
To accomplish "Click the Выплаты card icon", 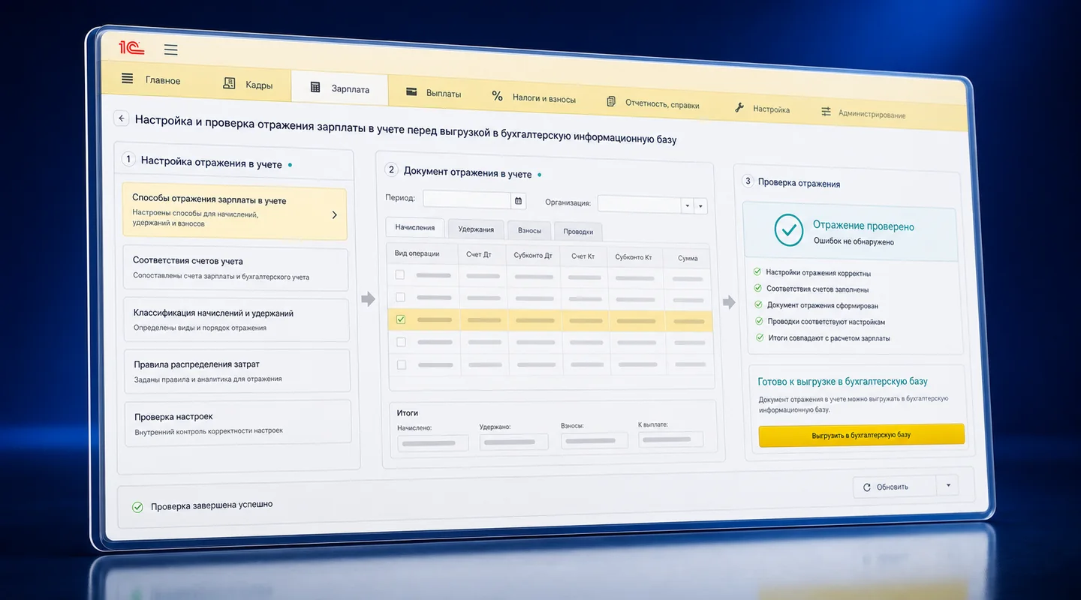I will pos(411,91).
